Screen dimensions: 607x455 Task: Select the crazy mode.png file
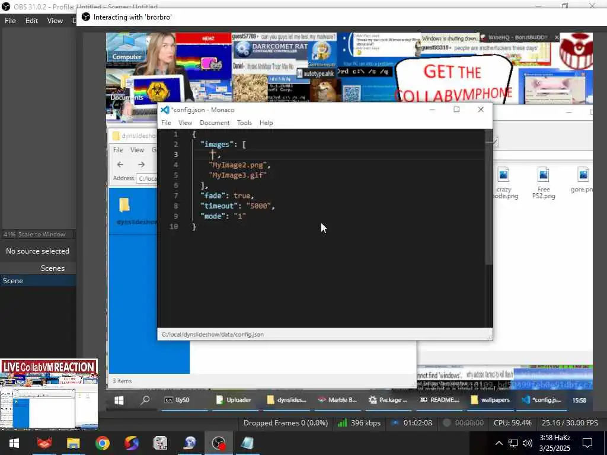(504, 182)
